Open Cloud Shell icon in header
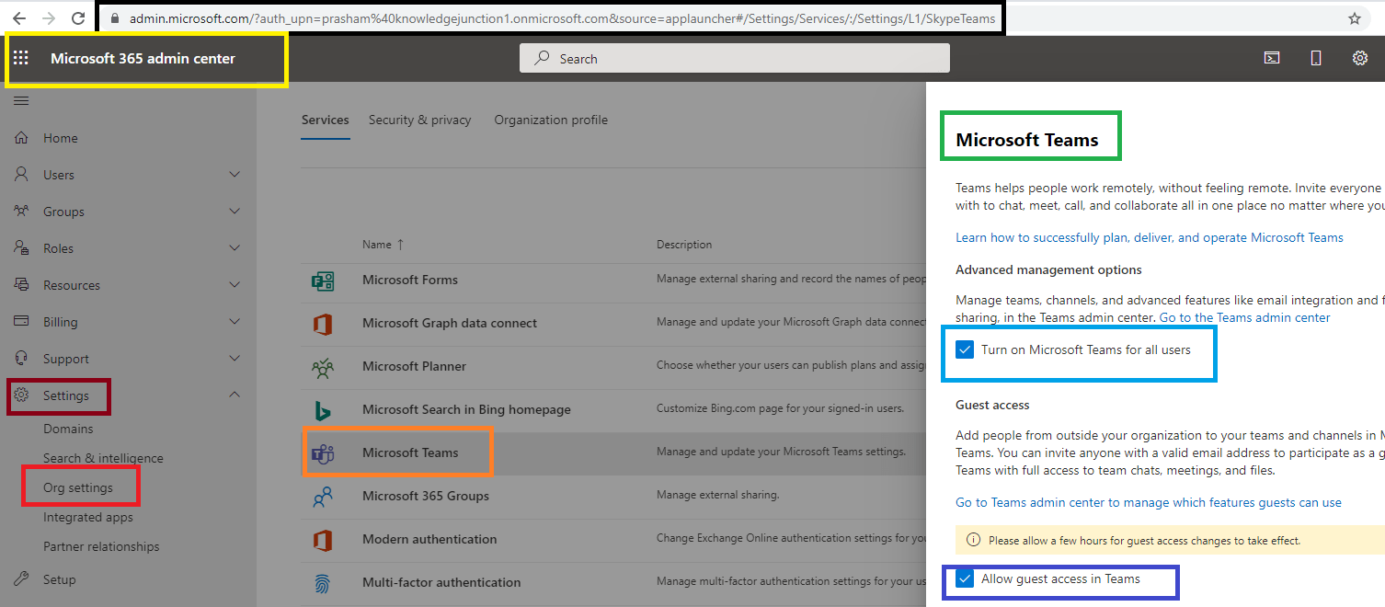Viewport: 1385px width, 607px height. (x=1271, y=58)
